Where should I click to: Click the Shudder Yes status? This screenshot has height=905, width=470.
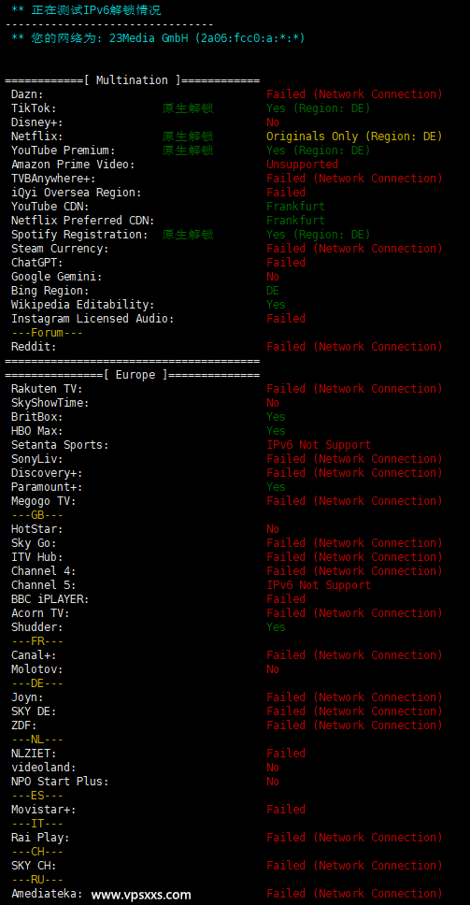point(277,626)
